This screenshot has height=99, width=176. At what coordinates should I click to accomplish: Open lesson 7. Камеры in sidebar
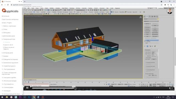click(x=5, y=56)
